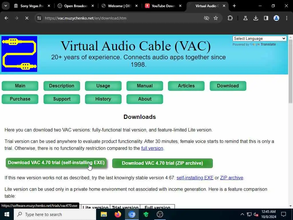Open the notification center icon
This screenshot has height=220, width=293.
[284, 214]
